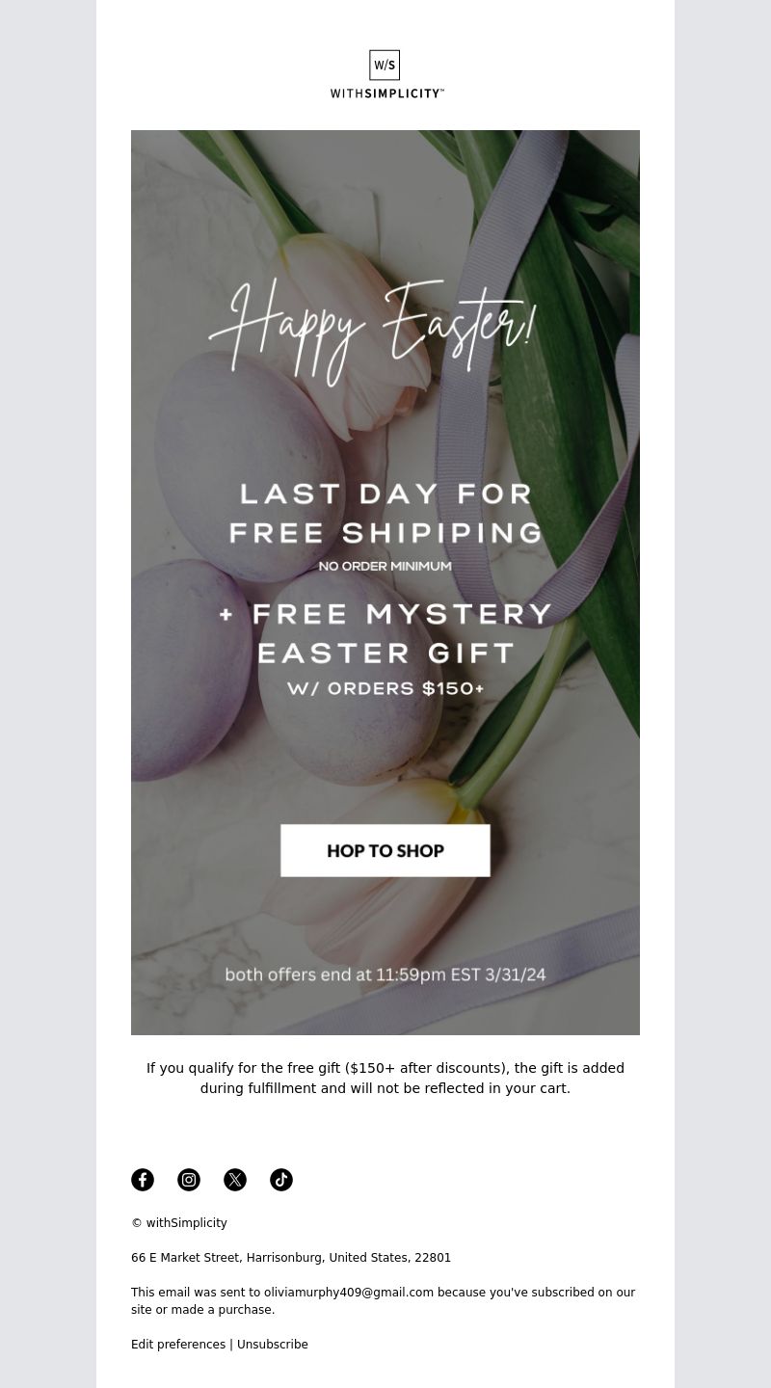The width and height of the screenshot is (771, 1388).
Task: Open the Instagram social icon
Action: pyautogui.click(x=189, y=1180)
